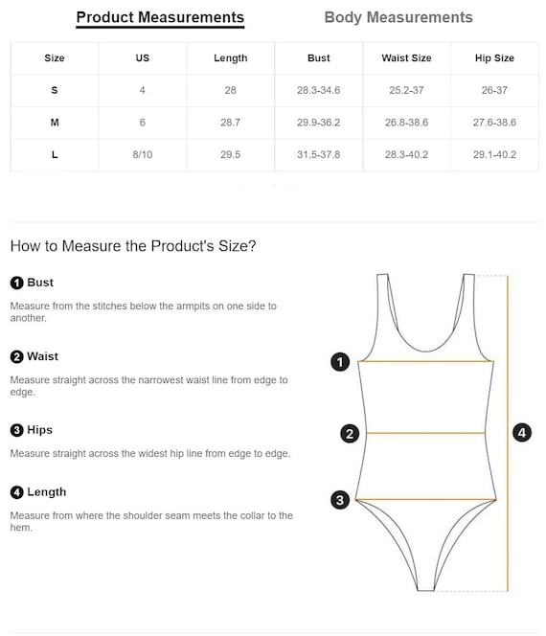
Task: Click the Waist Size column header
Action: point(406,58)
